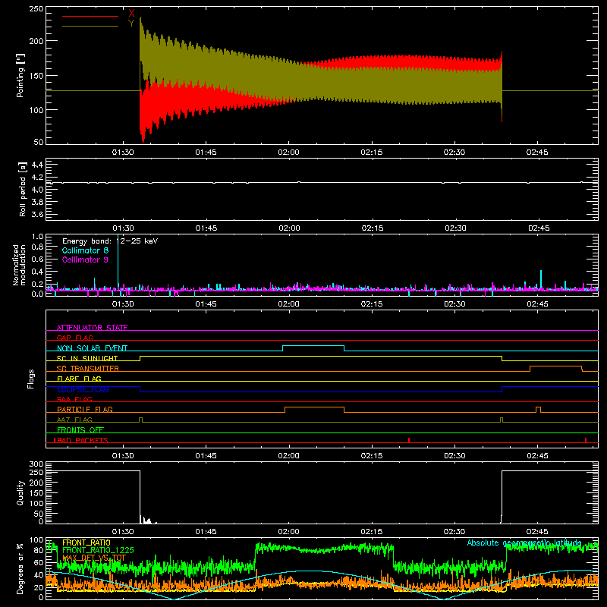Viewport: 607px width, 607px height.
Task: Click the Pointing axis title
Action: 20,75
